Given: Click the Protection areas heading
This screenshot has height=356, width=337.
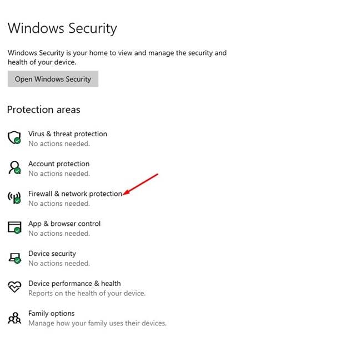Looking at the screenshot, I should point(44,110).
